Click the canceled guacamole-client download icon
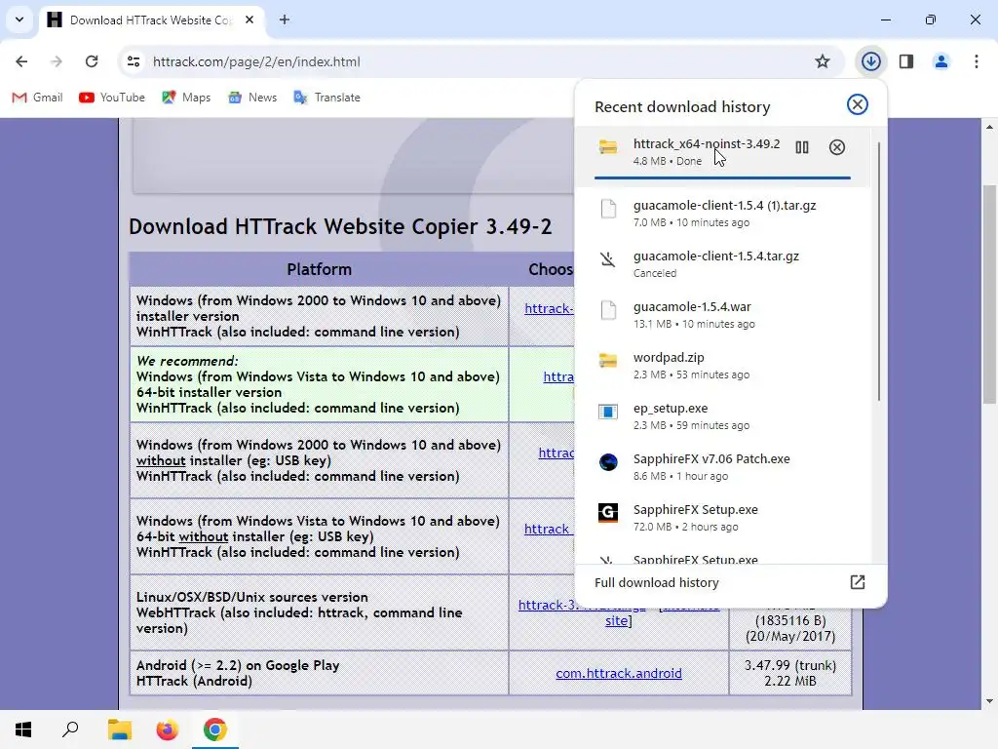Screen dimensions: 998x749 (x=608, y=259)
